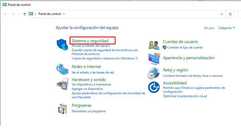
Task: Click Optimizar la presentación visual link
Action: pyautogui.click(x=185, y=96)
